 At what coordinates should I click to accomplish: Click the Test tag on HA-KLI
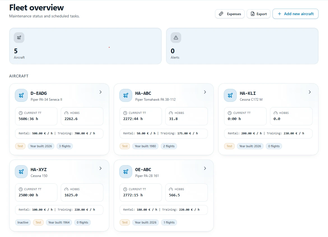click(229, 146)
